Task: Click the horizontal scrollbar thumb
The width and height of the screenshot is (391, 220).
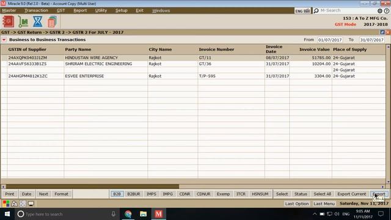Action: pos(92,186)
